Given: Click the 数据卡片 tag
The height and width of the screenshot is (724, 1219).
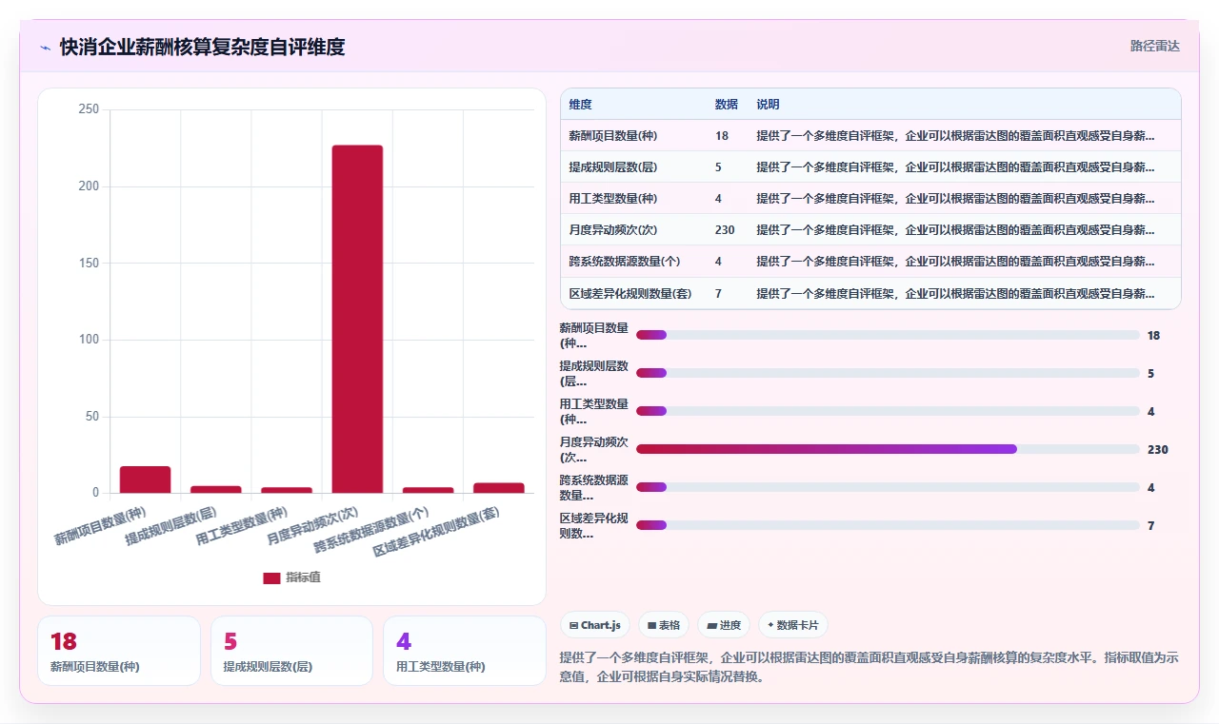Looking at the screenshot, I should point(794,625).
